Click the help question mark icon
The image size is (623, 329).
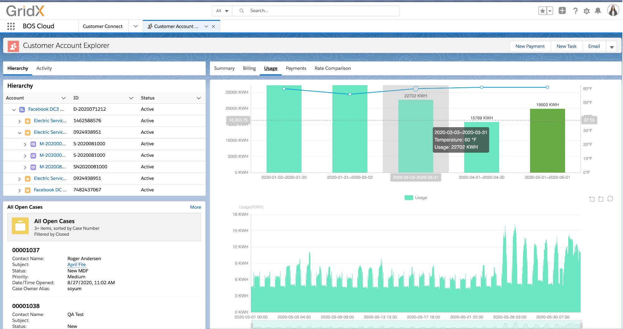coord(575,11)
